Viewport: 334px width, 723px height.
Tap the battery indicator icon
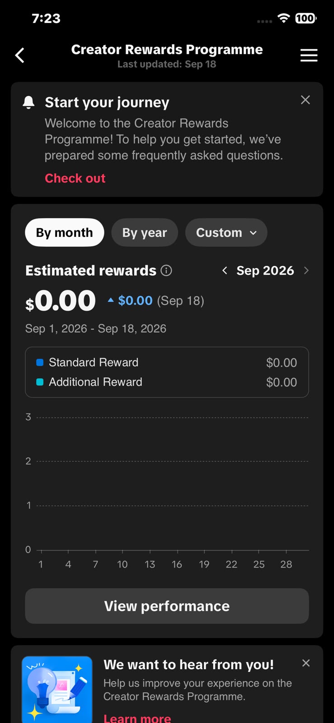click(306, 19)
